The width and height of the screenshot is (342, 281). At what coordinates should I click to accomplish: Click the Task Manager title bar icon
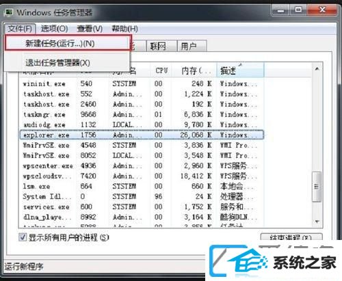click(x=9, y=12)
